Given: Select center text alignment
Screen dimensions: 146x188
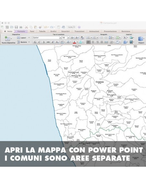Looking at the screenshot, I should coord(93,42).
